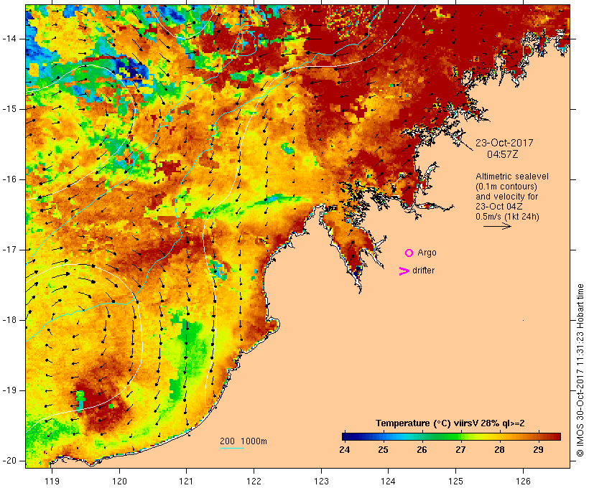This screenshot has height=488, width=589.
Task: Click the latitude axis label -14
Action: click(9, 39)
